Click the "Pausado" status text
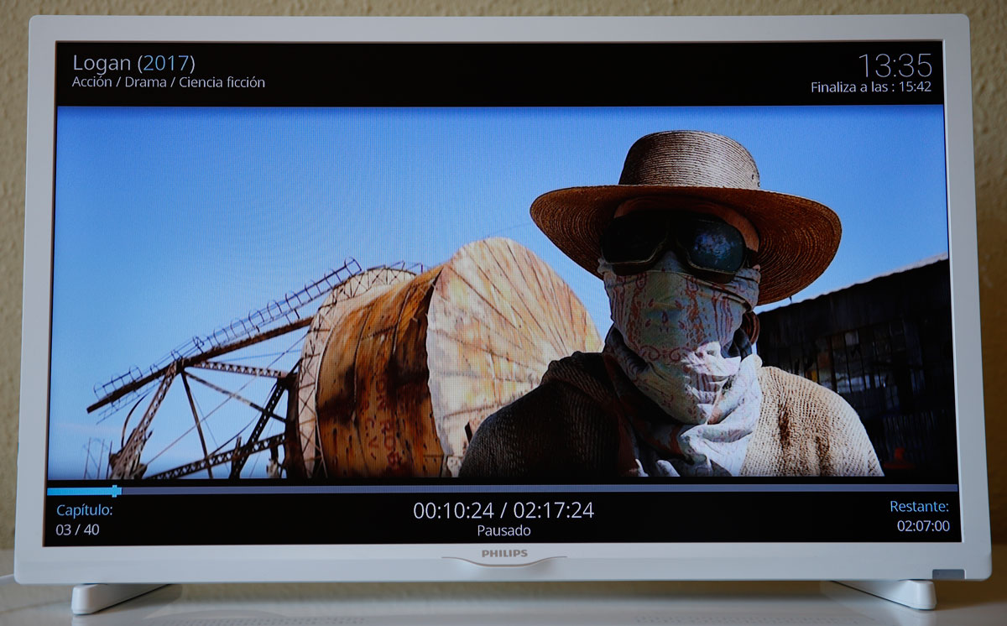This screenshot has width=1007, height=626. [x=503, y=530]
